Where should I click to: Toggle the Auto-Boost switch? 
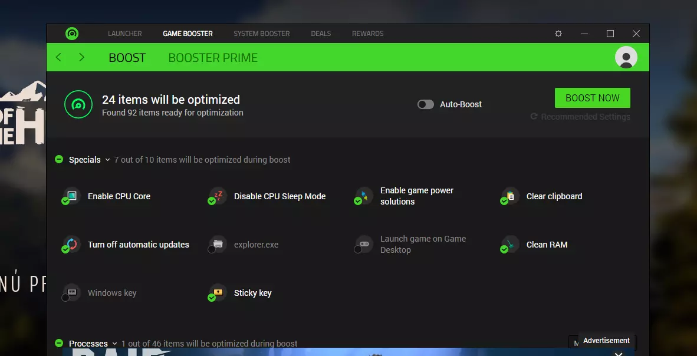tap(425, 104)
